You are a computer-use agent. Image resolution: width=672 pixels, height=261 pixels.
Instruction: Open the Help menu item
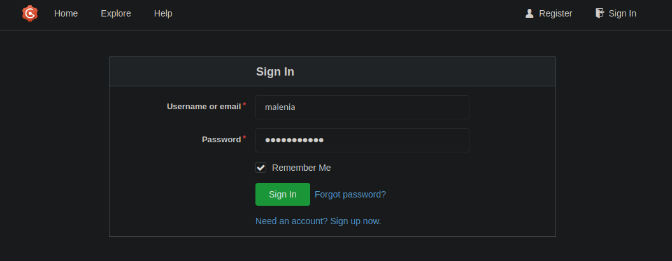[163, 14]
